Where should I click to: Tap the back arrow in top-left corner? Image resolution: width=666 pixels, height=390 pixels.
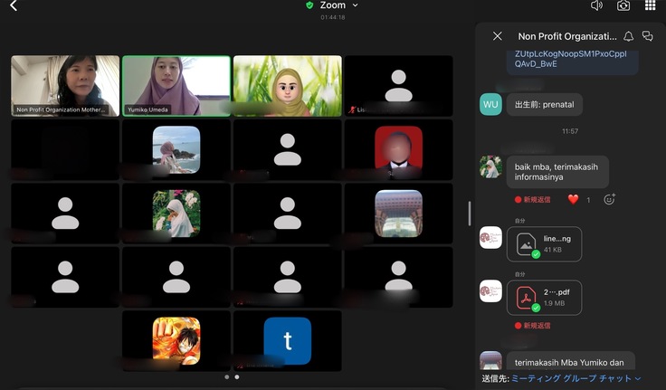(x=13, y=6)
